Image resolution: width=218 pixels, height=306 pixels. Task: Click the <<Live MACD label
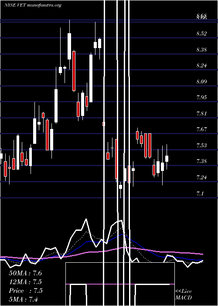[184, 295]
